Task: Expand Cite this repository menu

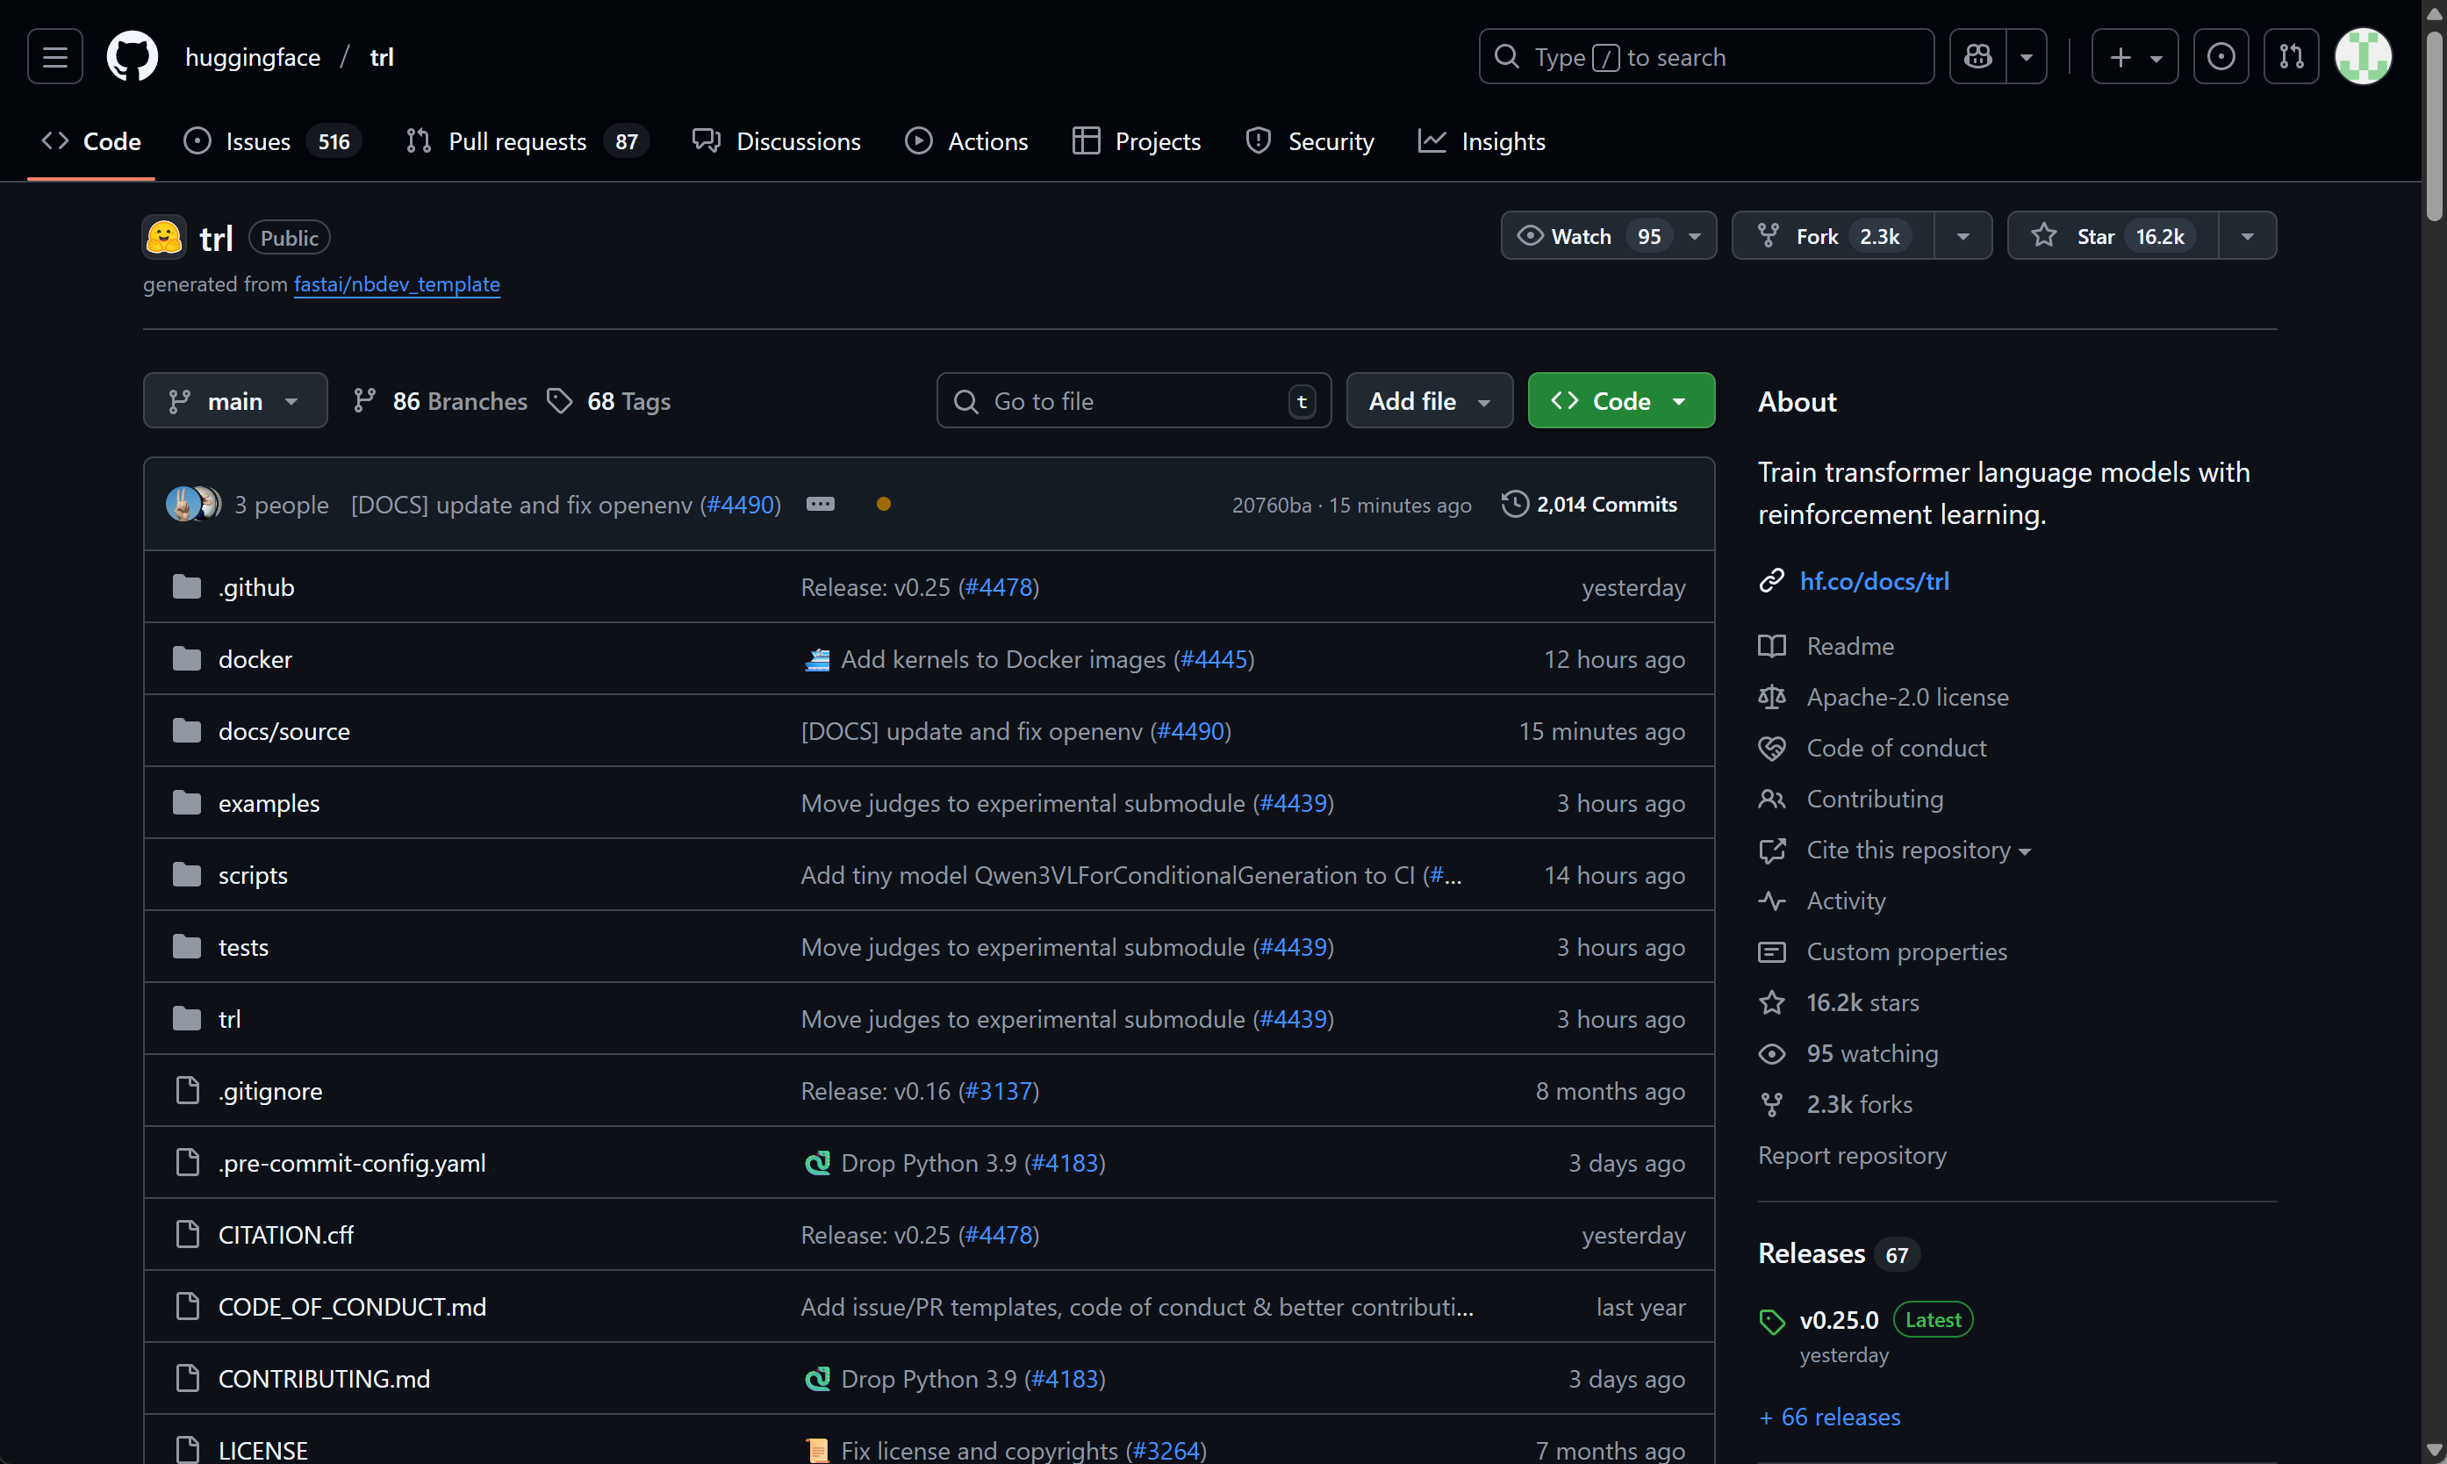Action: coord(1918,850)
